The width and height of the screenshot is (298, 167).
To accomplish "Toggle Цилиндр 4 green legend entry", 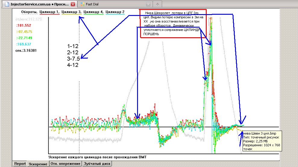I will pyautogui.click(x=93, y=12).
